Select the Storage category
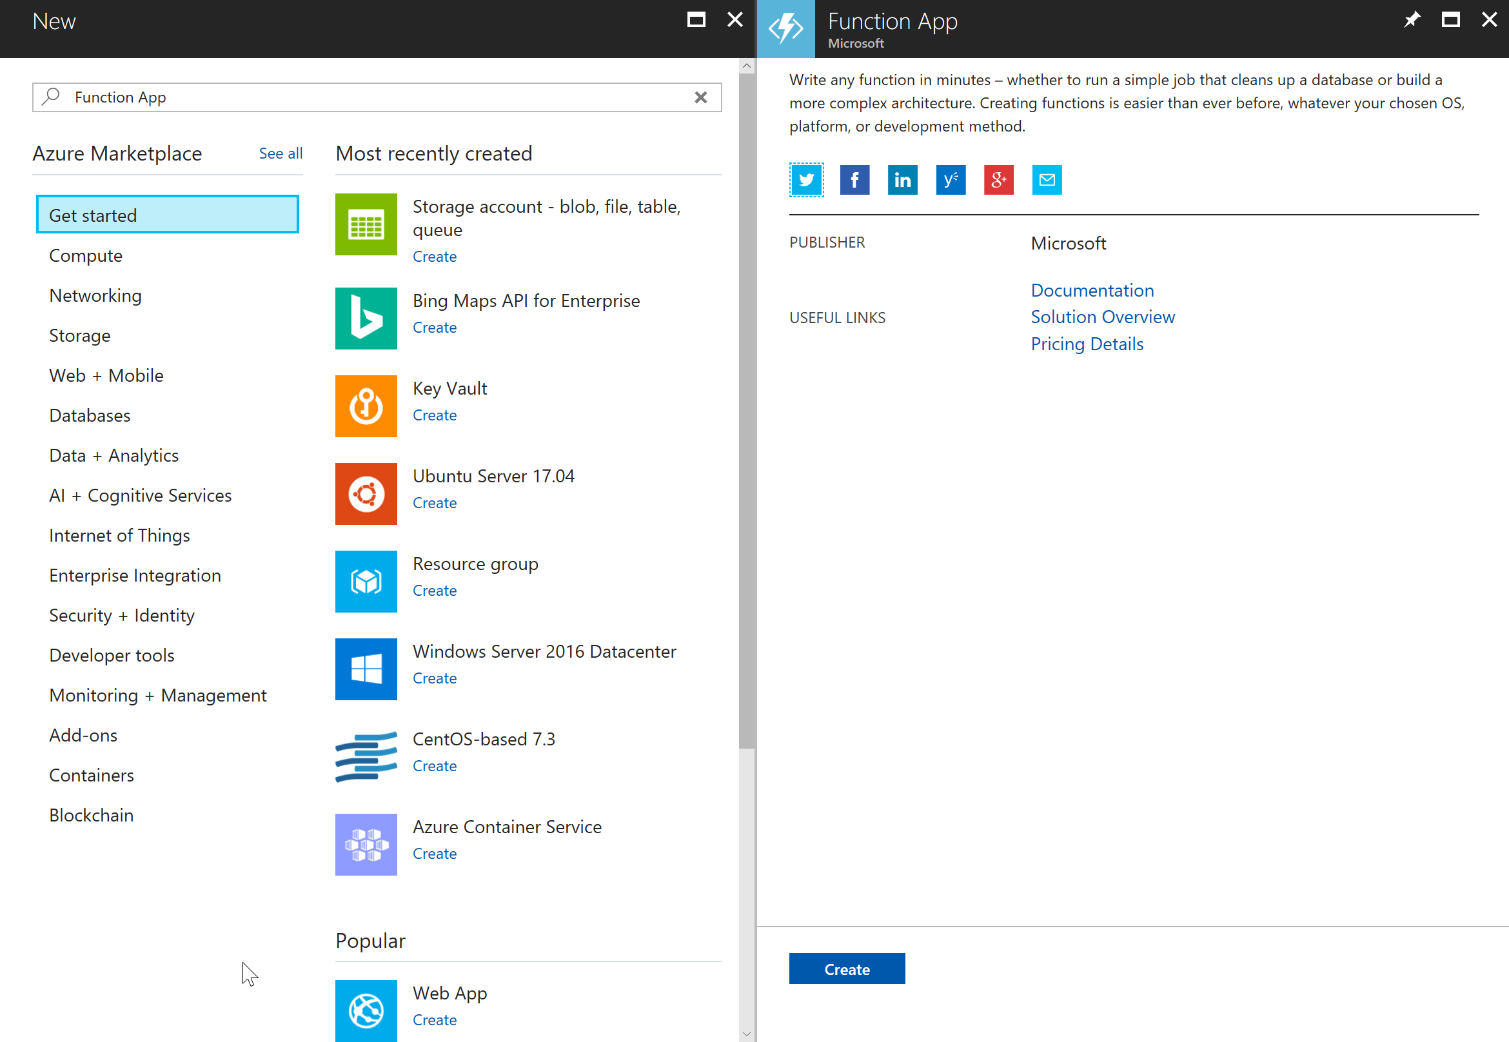 pos(80,335)
